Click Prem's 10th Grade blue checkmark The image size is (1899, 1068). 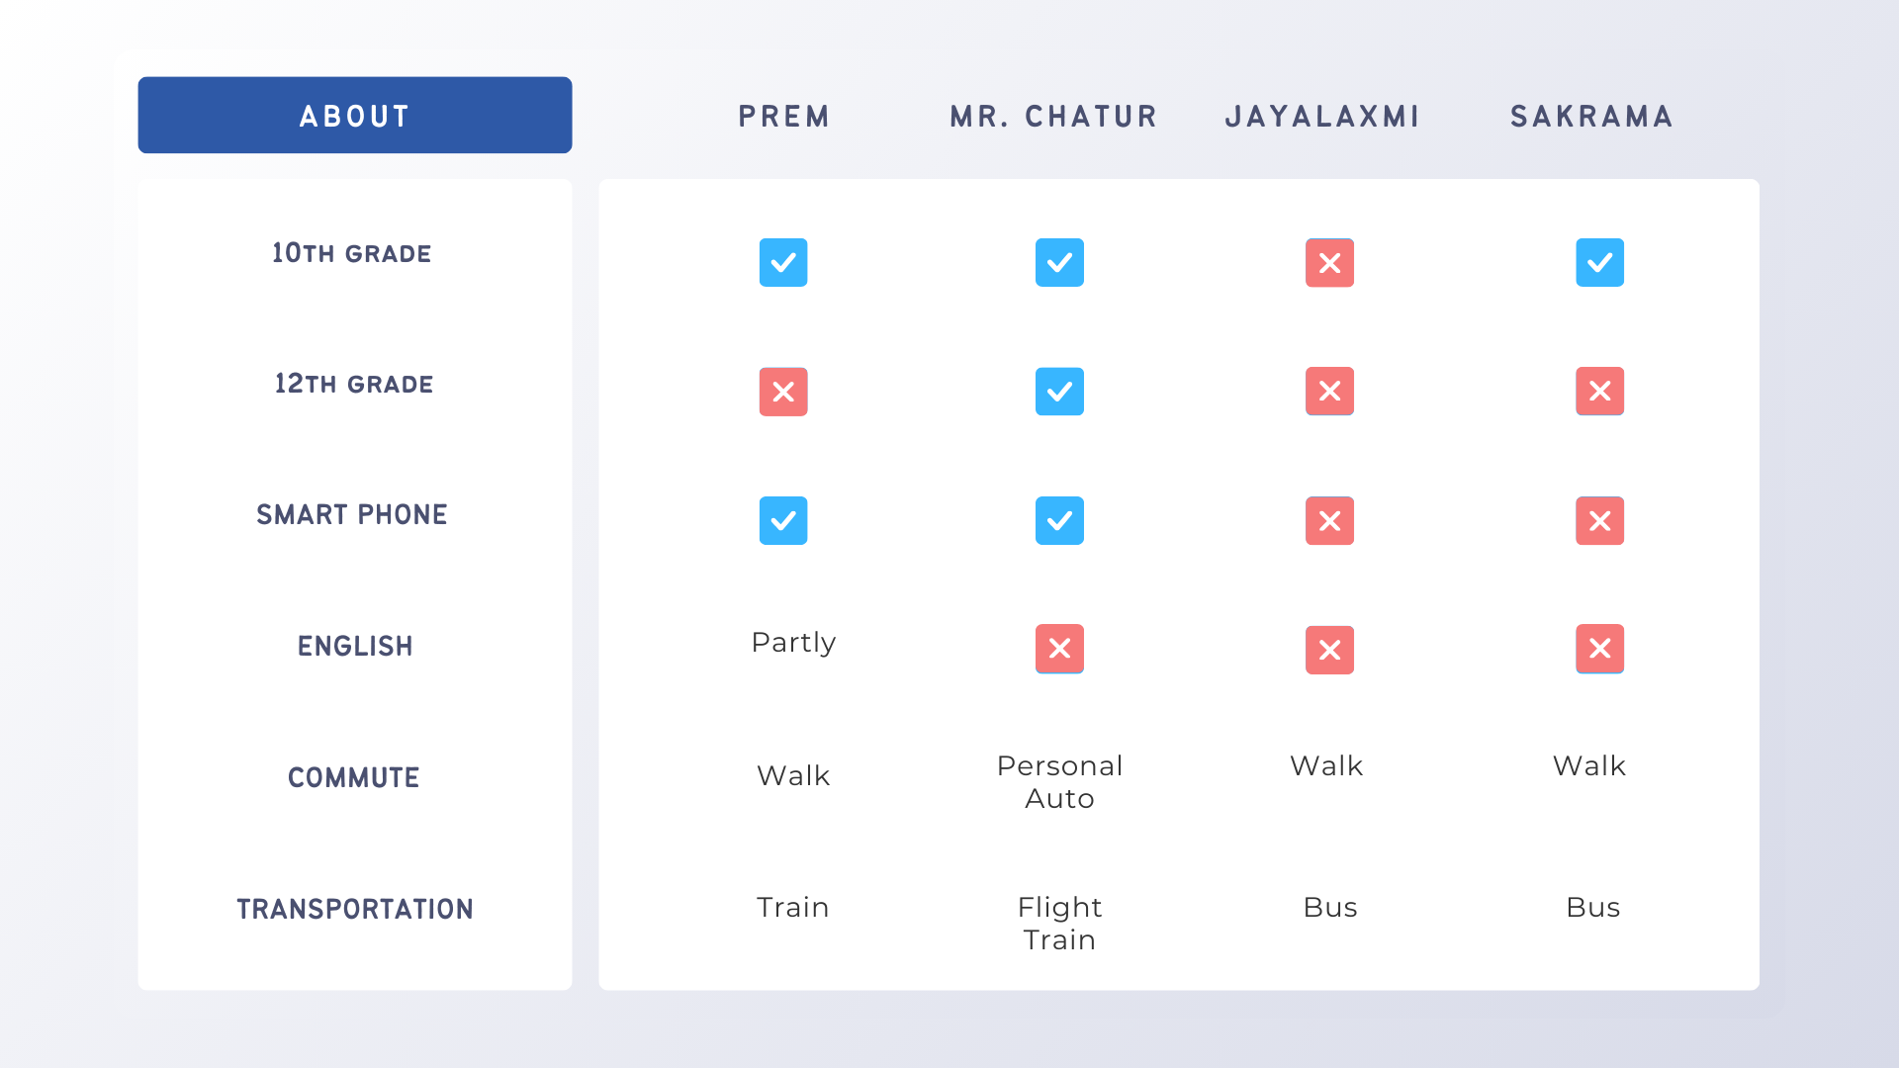[783, 262]
